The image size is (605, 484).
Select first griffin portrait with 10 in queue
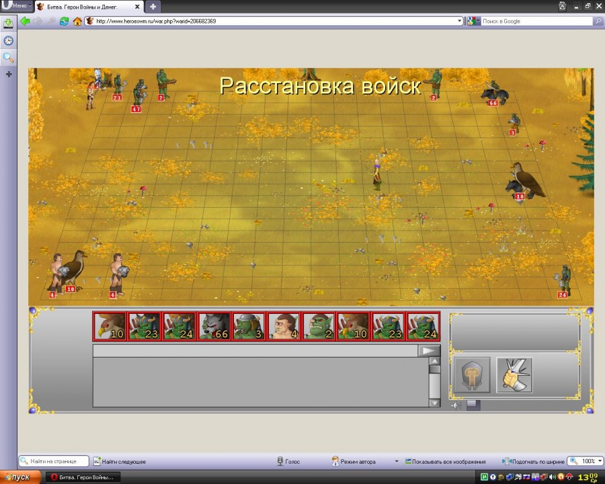110,326
